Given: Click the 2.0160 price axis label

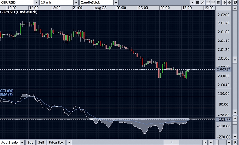Looking at the screenshot, I should point(224,32).
